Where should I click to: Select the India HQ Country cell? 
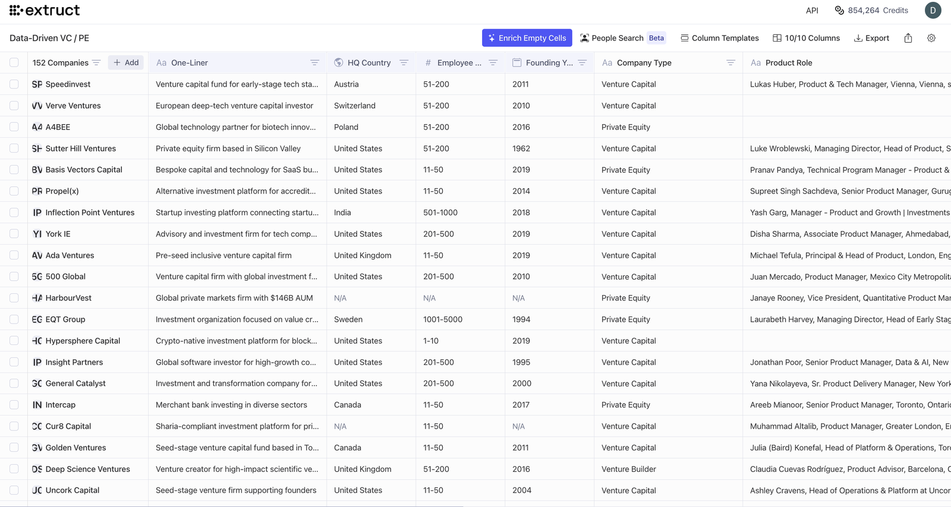click(371, 213)
